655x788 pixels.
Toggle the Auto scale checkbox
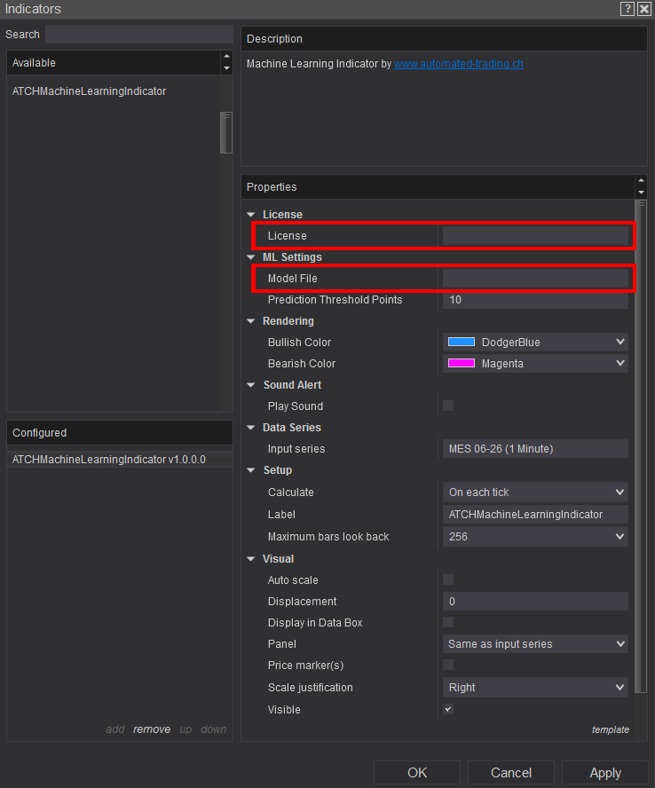click(x=448, y=579)
